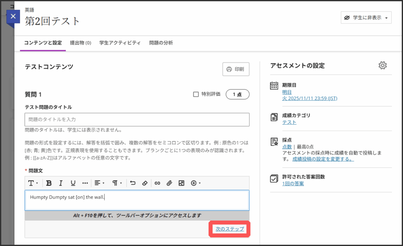Switch to the 提出物 (0) tab
The height and width of the screenshot is (246, 403).
tap(80, 43)
